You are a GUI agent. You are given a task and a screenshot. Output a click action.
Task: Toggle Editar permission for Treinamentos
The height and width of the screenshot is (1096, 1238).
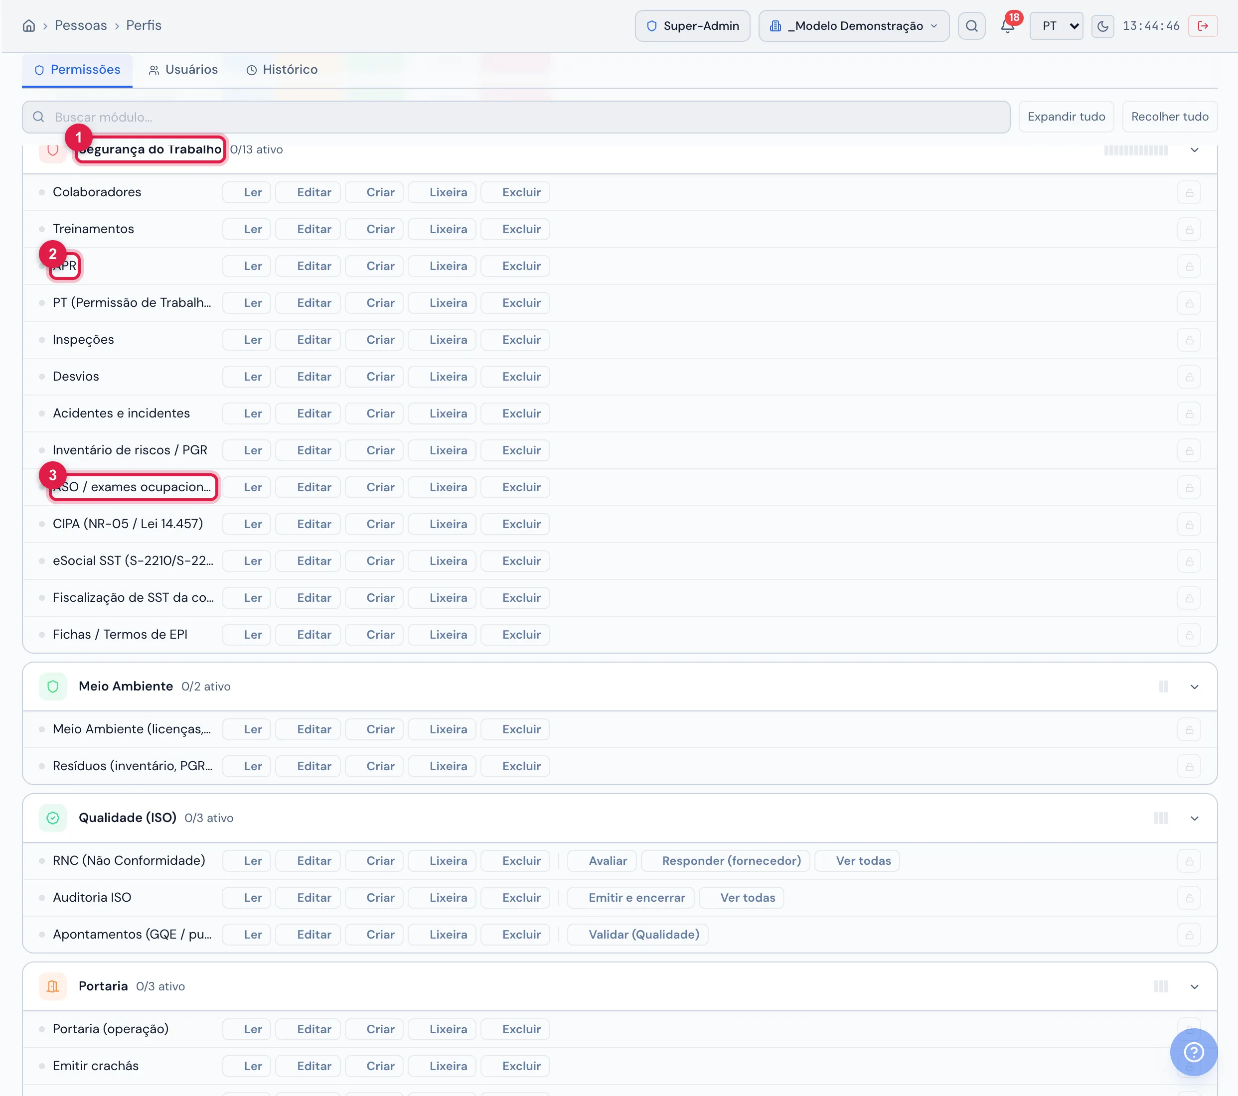pos(308,230)
